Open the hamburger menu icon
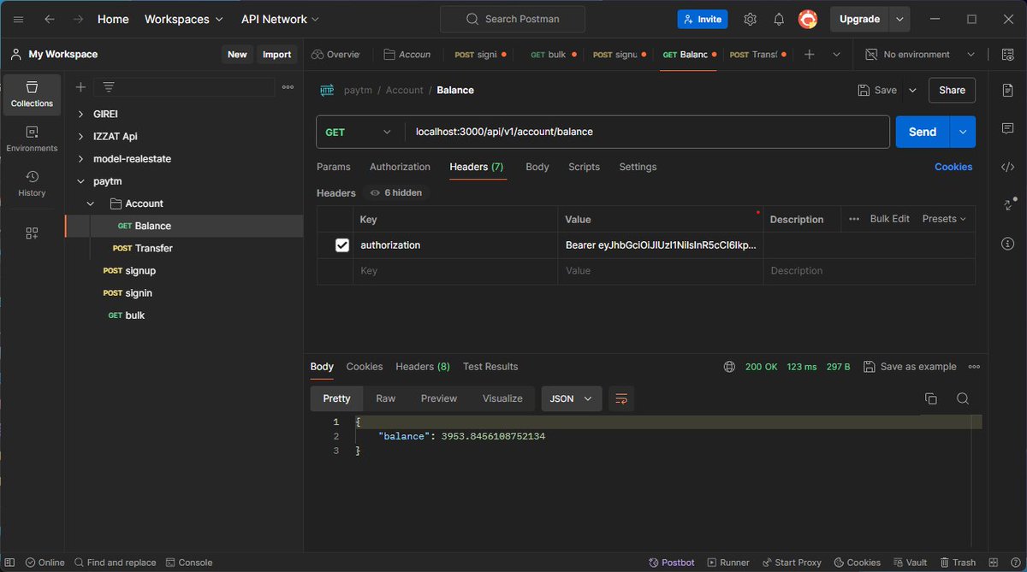1027x572 pixels. coord(19,19)
